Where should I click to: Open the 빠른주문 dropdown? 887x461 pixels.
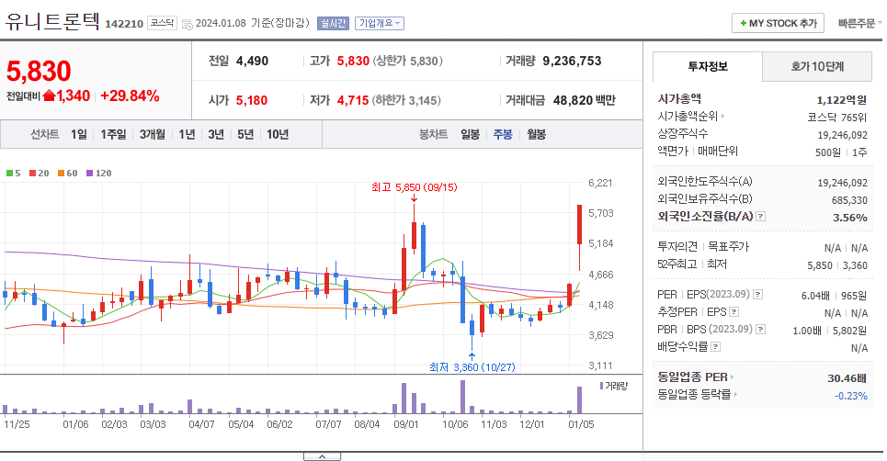(x=859, y=23)
